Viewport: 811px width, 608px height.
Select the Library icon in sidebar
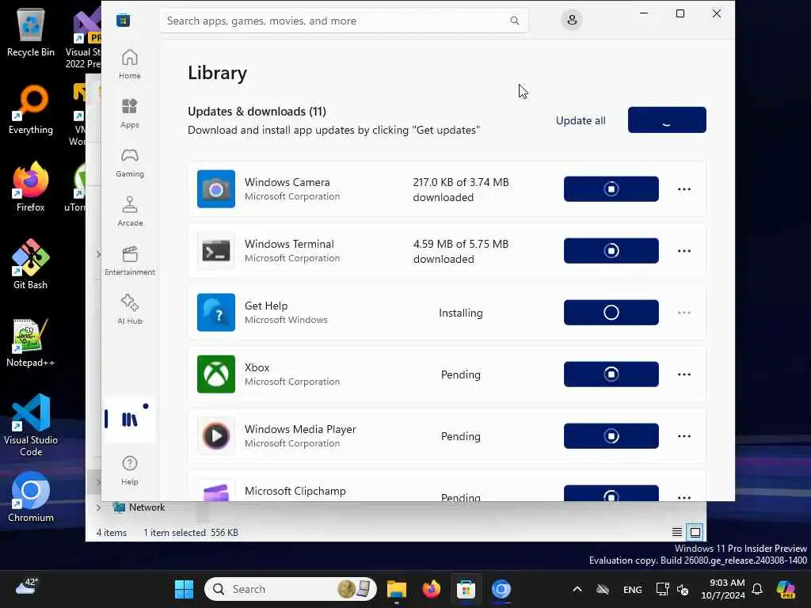pos(129,419)
